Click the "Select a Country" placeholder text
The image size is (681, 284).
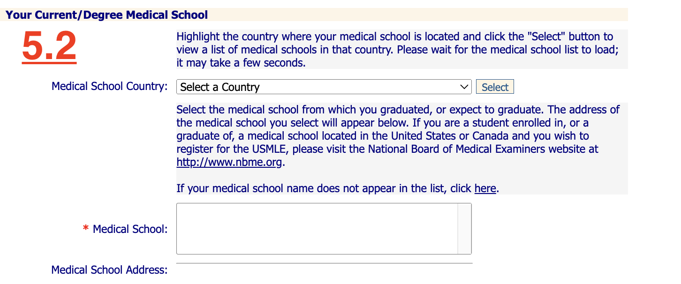219,87
